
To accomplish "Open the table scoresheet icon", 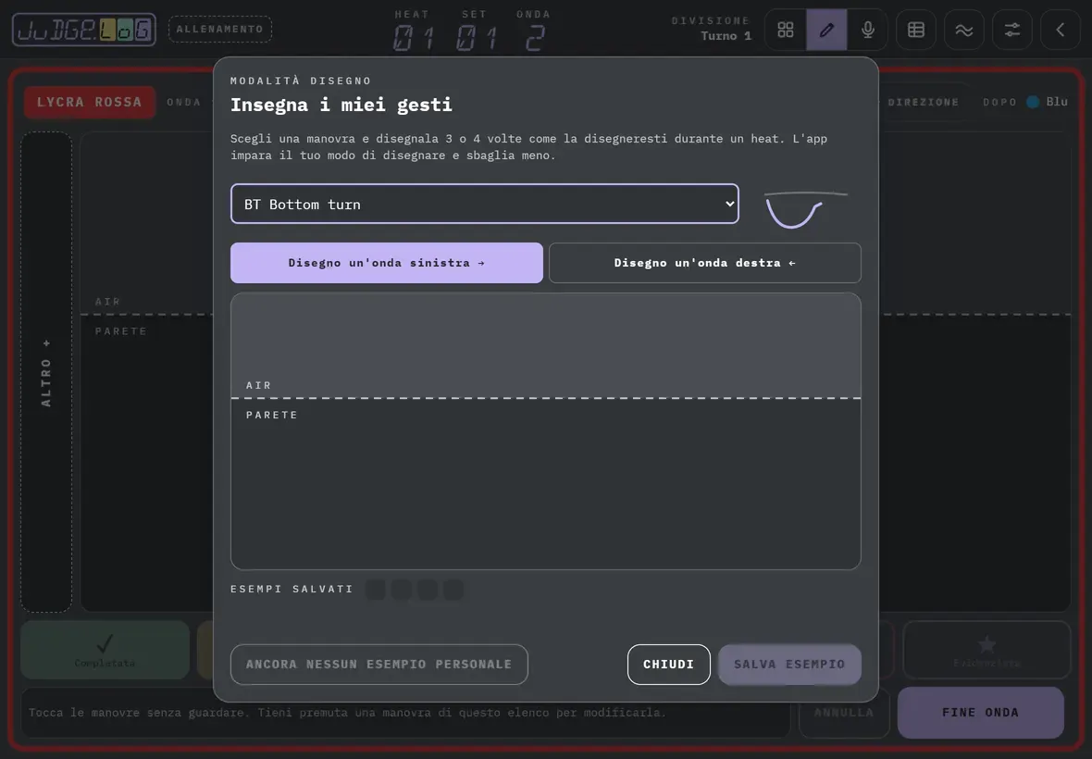I will tap(916, 30).
